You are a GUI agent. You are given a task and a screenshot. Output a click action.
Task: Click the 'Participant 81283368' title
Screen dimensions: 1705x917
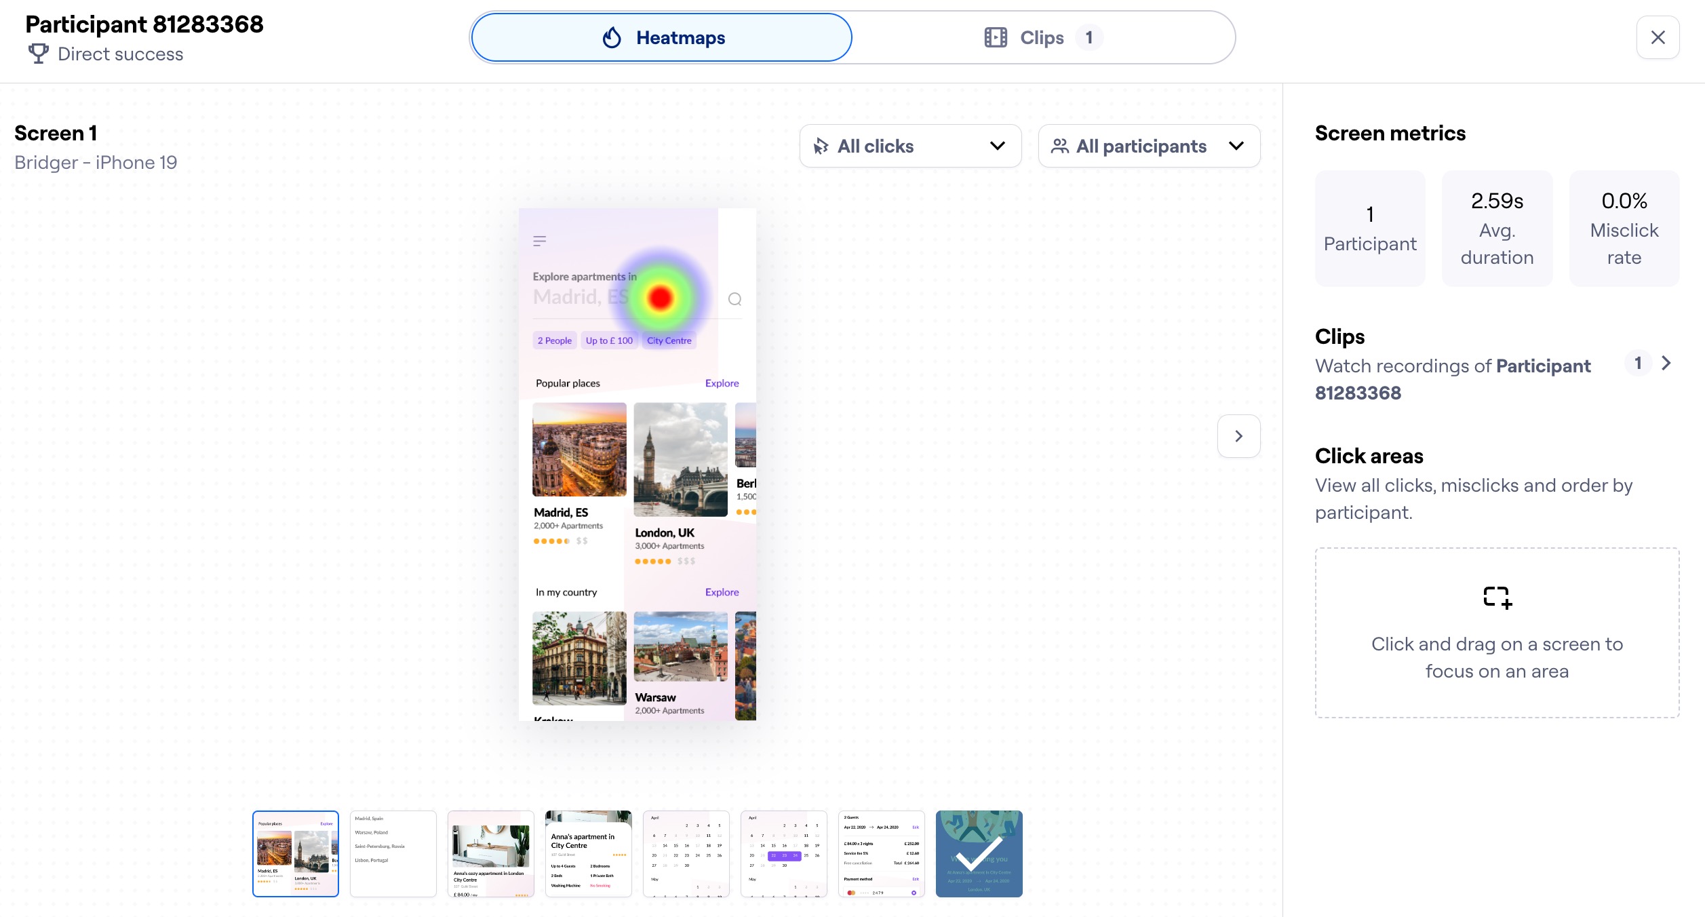click(x=144, y=24)
